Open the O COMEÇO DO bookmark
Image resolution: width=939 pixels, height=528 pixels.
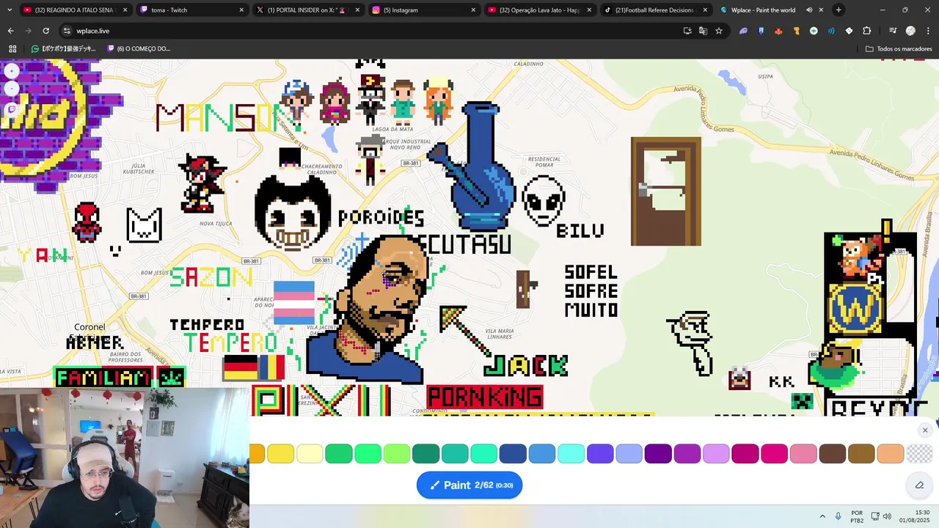click(139, 48)
